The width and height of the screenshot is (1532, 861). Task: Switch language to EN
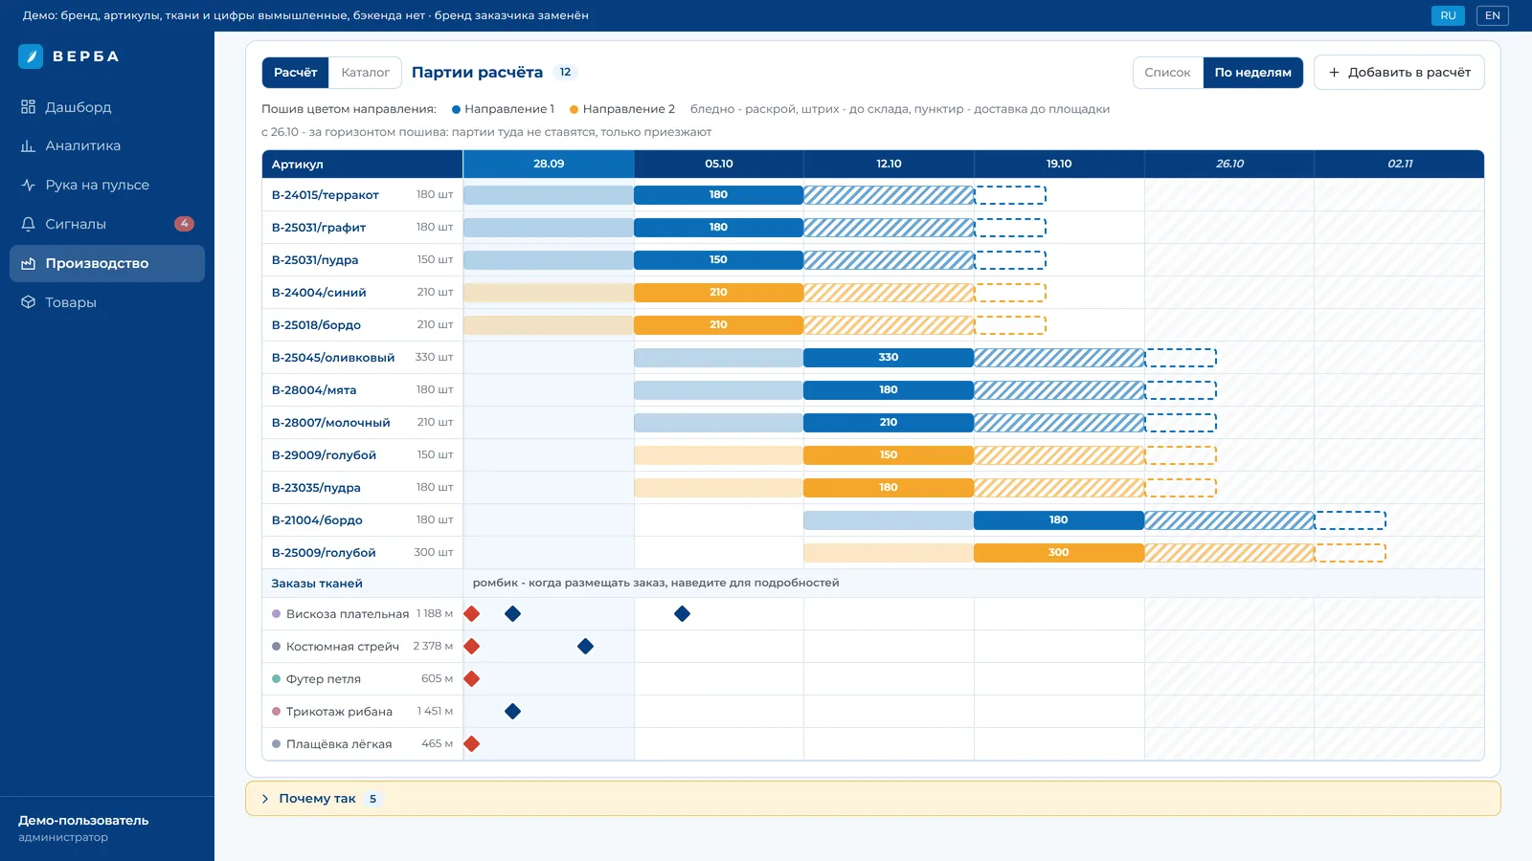tap(1492, 15)
